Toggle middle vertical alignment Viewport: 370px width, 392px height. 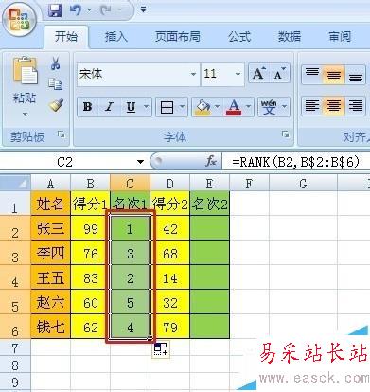(333, 75)
